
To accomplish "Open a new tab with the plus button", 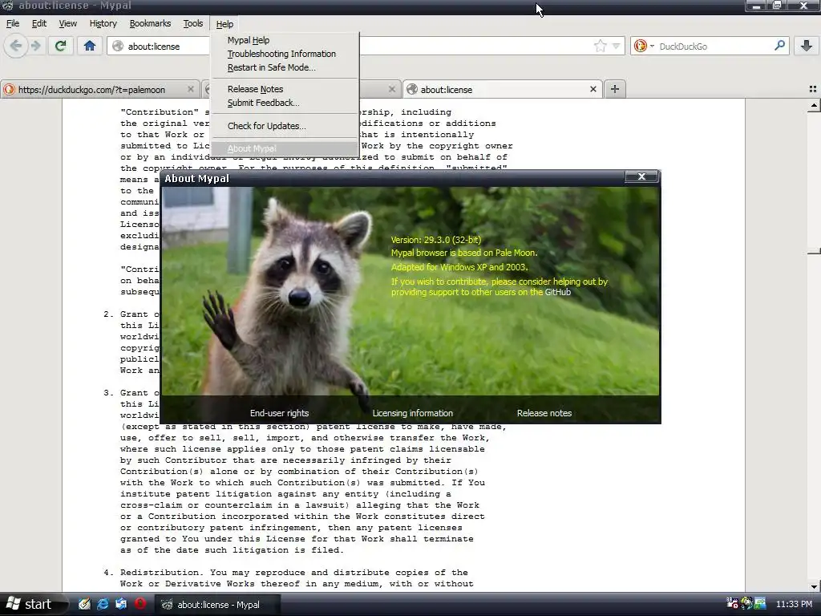I will [615, 89].
